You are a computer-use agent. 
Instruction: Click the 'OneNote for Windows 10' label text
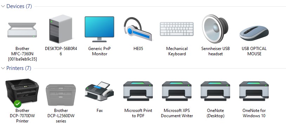click(x=254, y=113)
